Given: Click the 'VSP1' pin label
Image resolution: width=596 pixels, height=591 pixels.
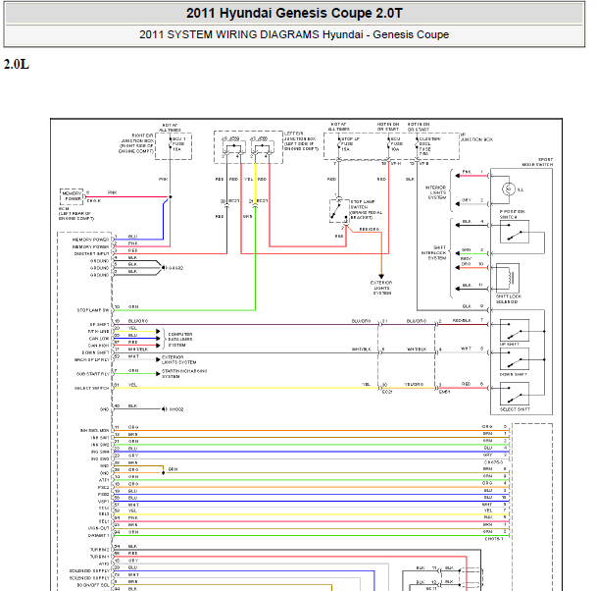Looking at the screenshot, I should click(103, 502).
